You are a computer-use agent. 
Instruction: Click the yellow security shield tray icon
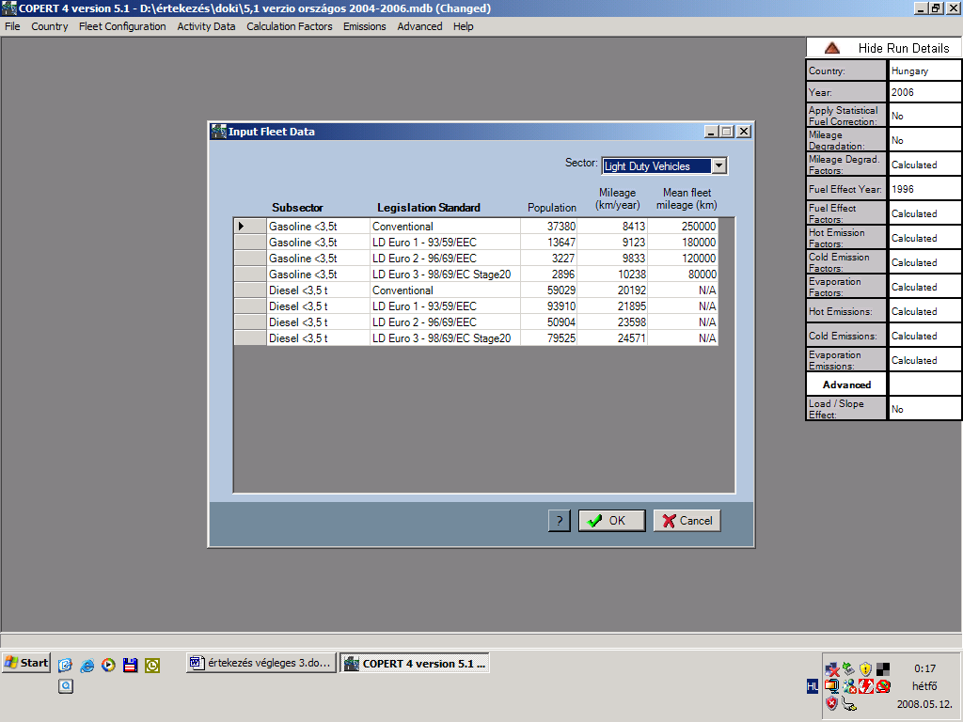pyautogui.click(x=866, y=669)
